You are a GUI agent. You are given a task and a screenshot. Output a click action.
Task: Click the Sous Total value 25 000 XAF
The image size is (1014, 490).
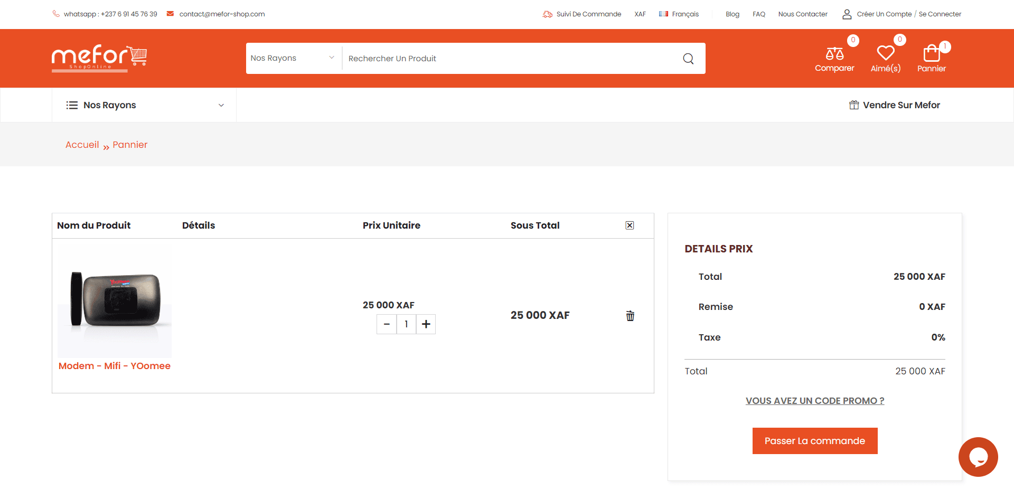click(x=540, y=315)
